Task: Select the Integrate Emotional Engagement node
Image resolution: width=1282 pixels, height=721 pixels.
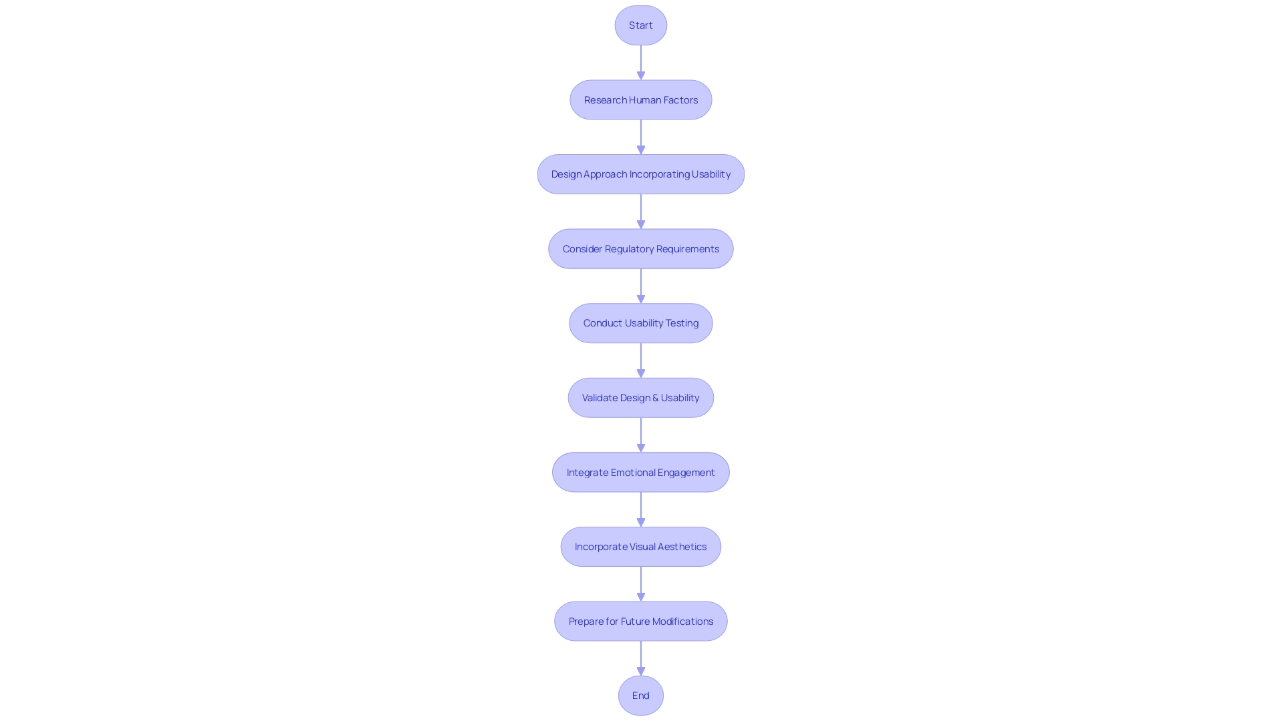Action: [640, 471]
